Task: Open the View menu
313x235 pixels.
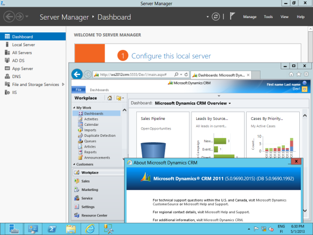Action: click(x=284, y=17)
